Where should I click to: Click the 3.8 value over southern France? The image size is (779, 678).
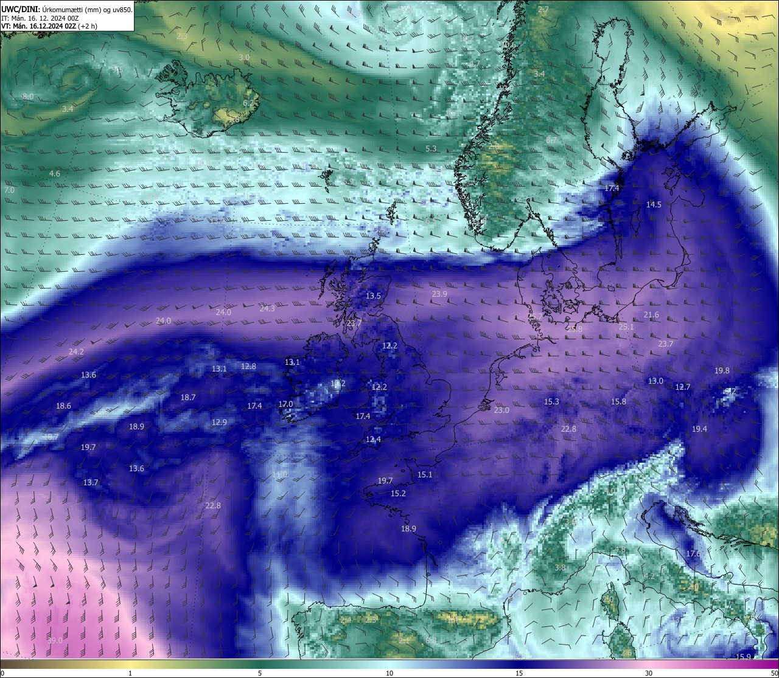pos(560,568)
